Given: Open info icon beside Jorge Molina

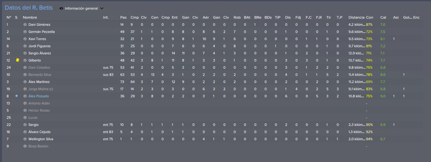Looking at the screenshot, I should 25,89.
